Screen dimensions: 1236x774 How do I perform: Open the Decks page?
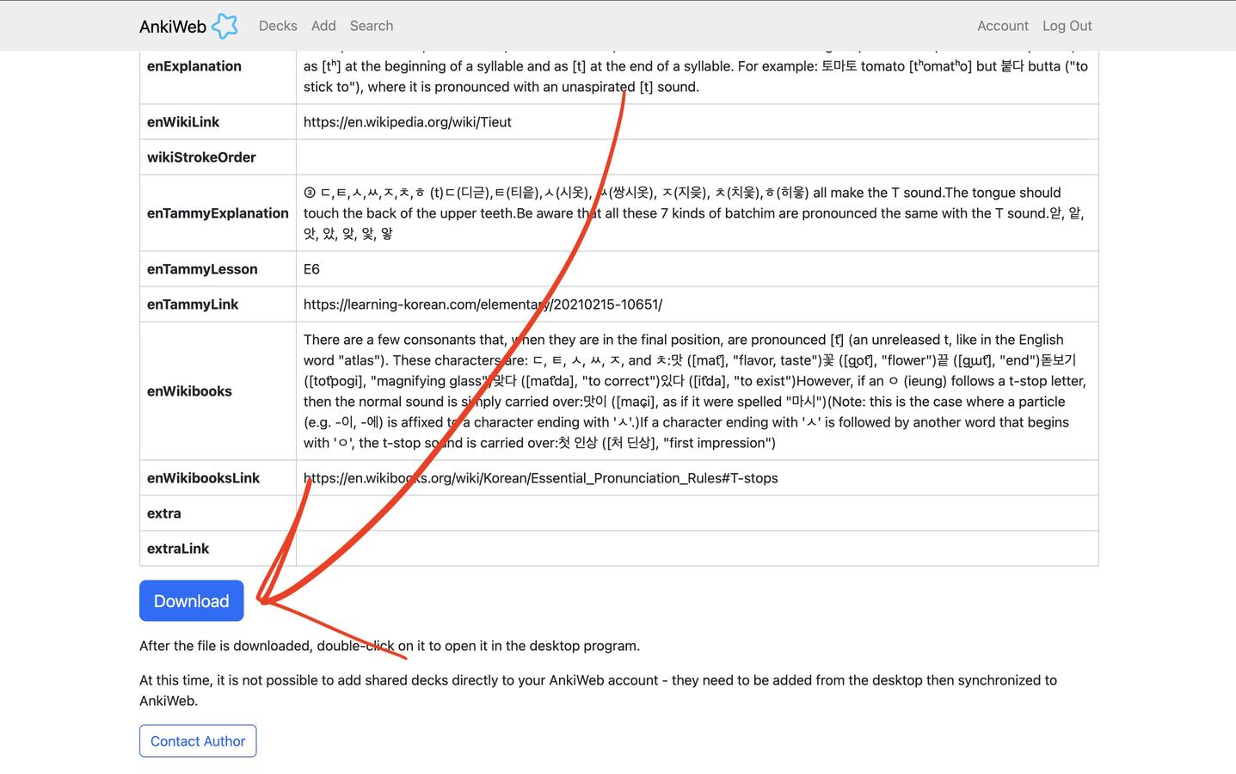(278, 26)
